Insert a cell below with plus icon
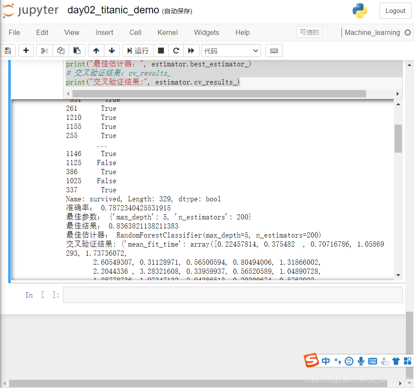Image resolution: width=414 pixels, height=388 pixels. click(26, 50)
